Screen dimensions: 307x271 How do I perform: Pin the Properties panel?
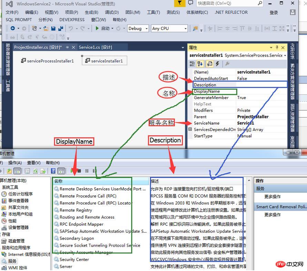277,48
